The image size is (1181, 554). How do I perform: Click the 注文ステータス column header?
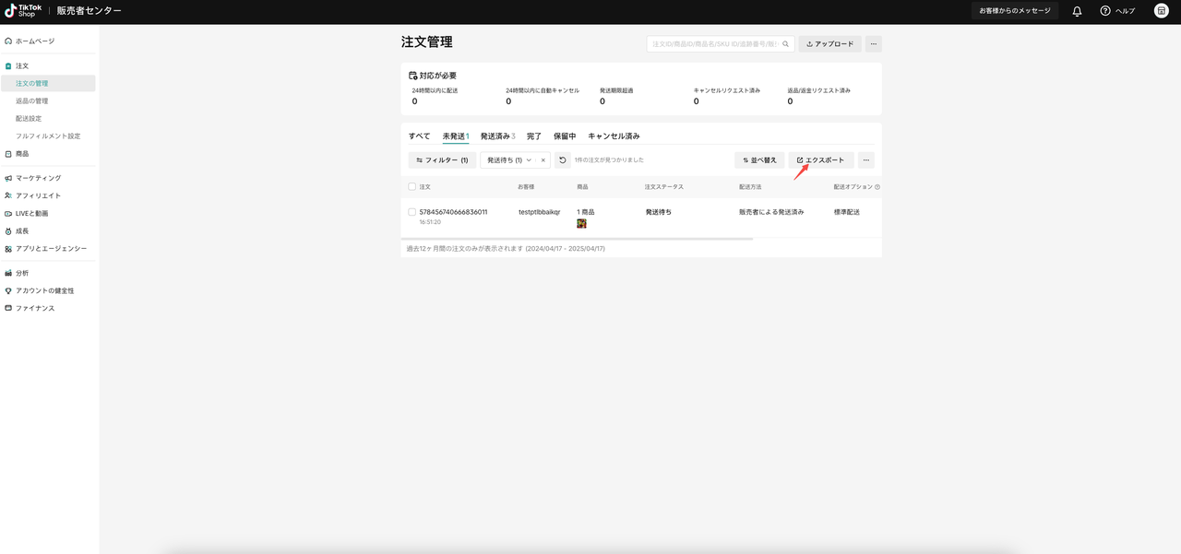click(x=664, y=187)
